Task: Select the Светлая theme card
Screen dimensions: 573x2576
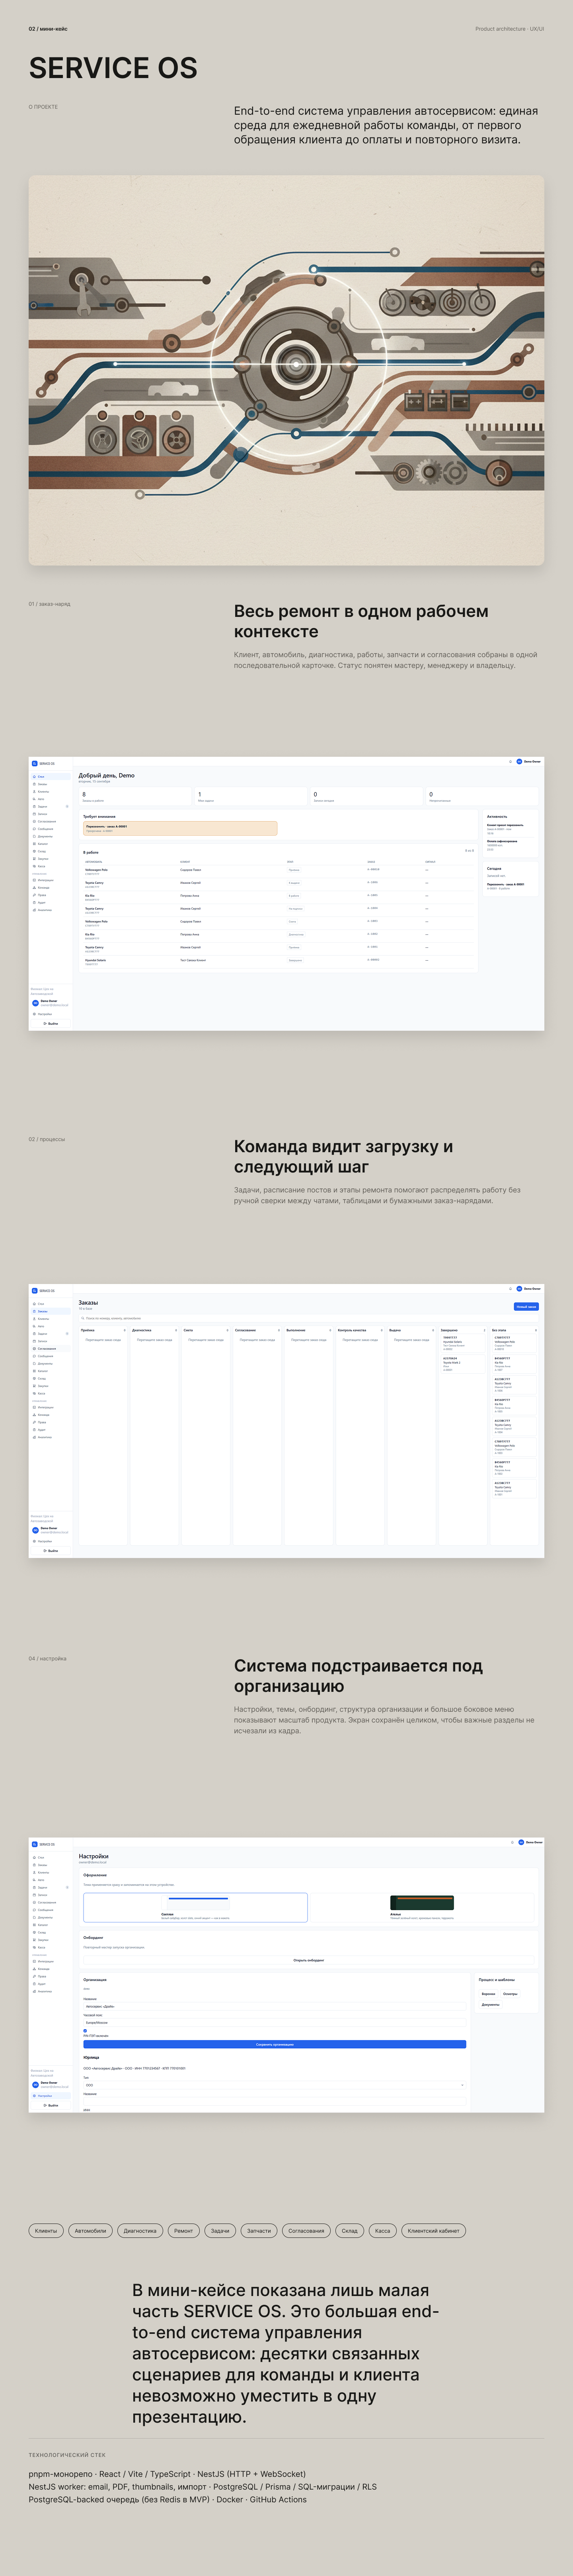Action: (x=196, y=1908)
